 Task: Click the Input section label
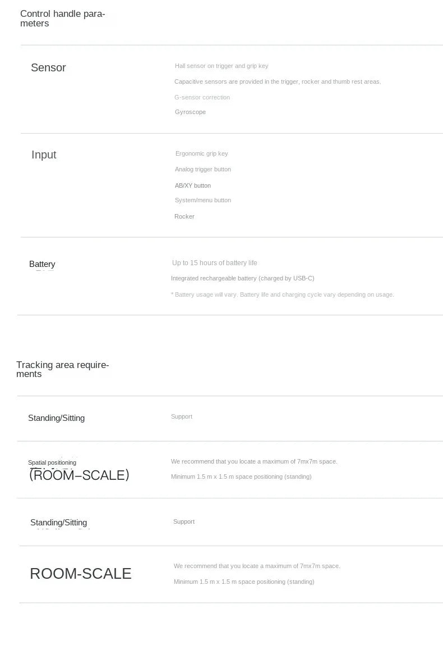[x=44, y=155]
